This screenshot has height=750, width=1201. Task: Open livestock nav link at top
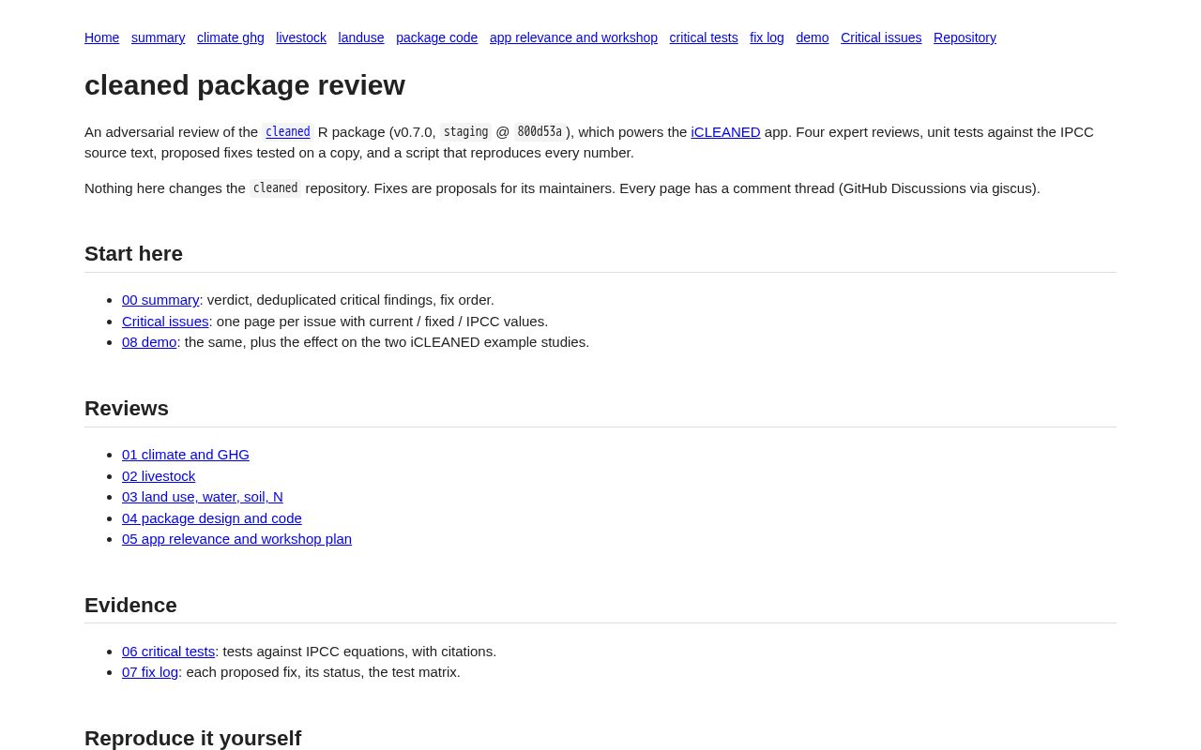point(301,37)
